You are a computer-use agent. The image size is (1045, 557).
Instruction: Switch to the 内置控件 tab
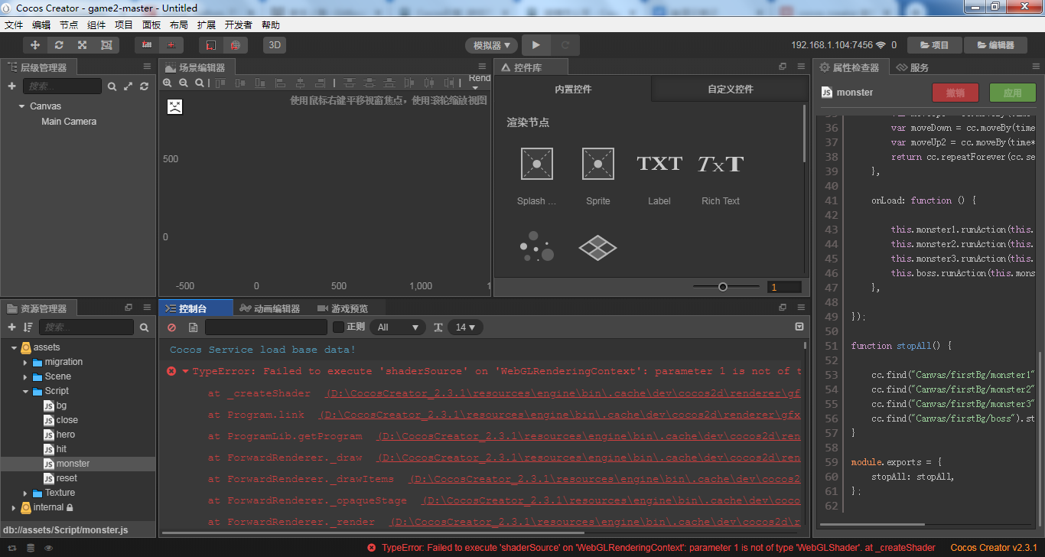tap(573, 89)
